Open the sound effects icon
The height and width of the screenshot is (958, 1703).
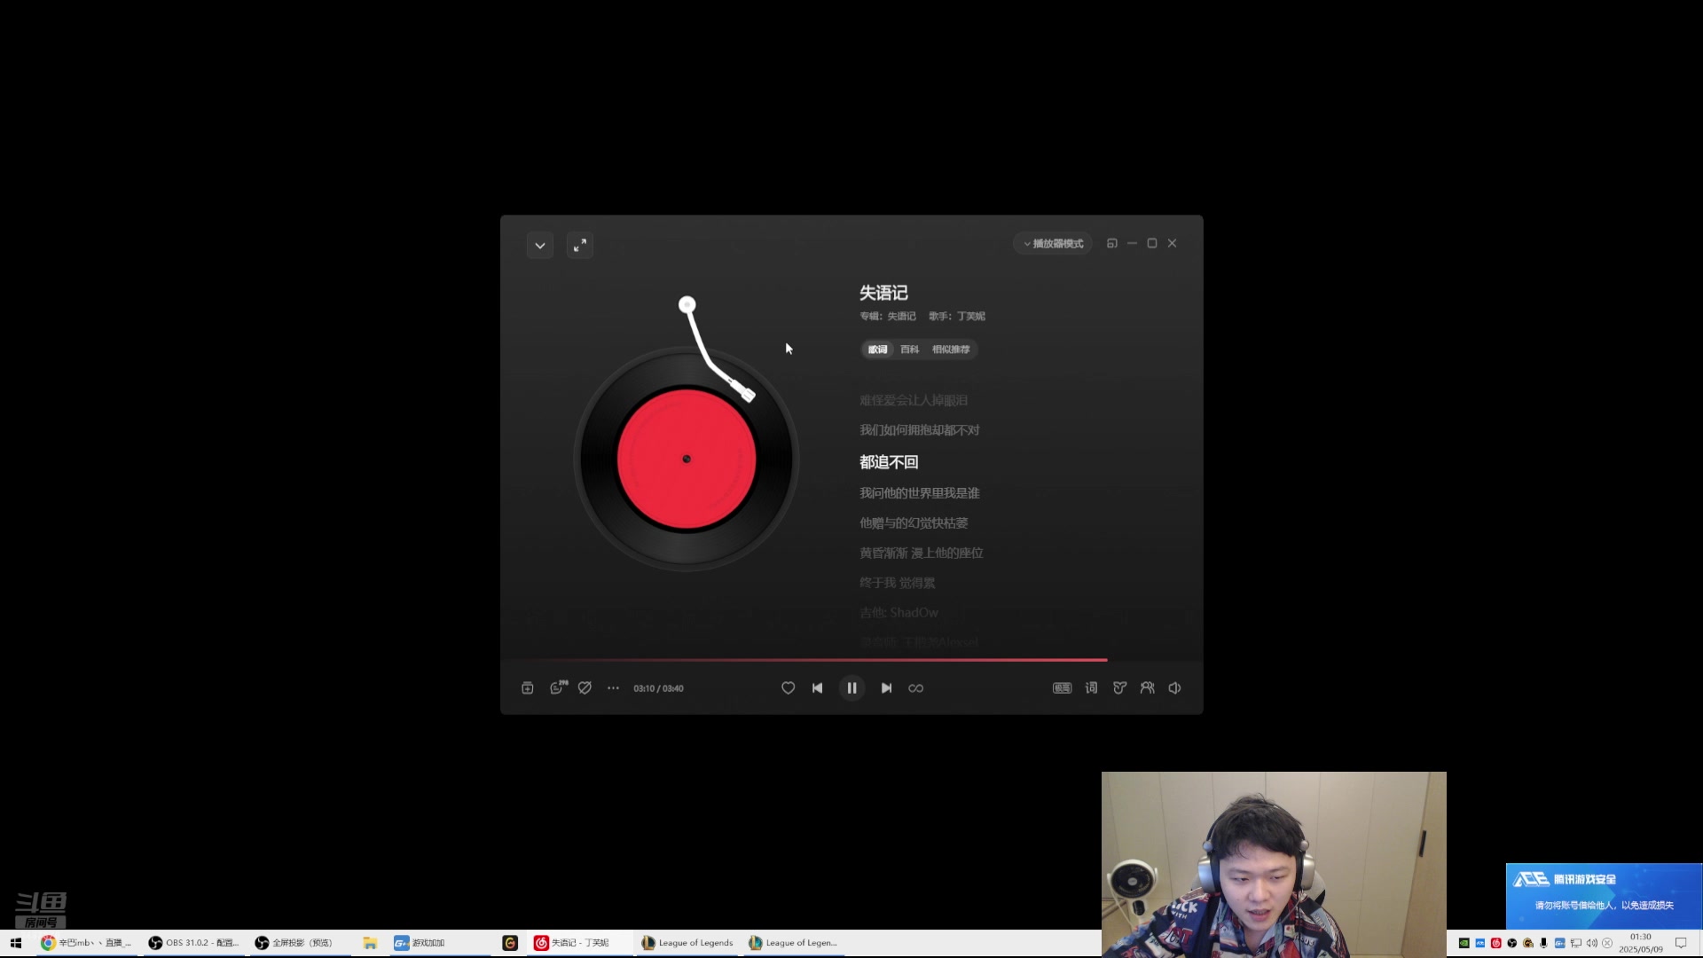pyautogui.click(x=1119, y=688)
